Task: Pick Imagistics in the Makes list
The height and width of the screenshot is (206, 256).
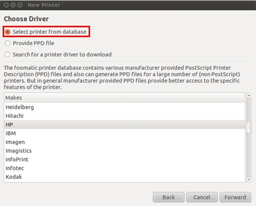Action: (x=125, y=151)
